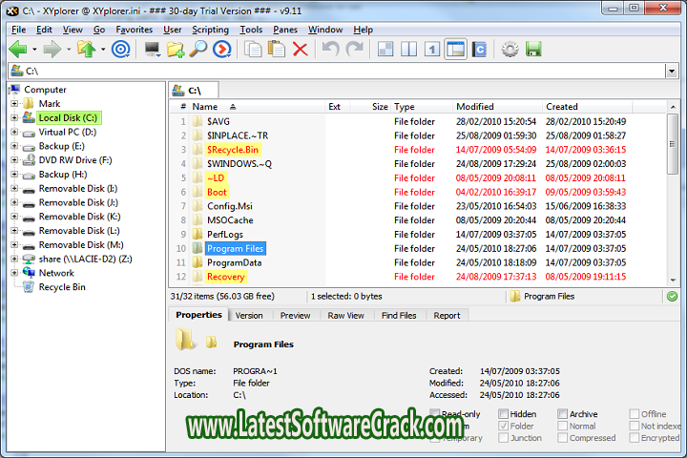Toggle the Read-only attribute checkbox
Viewport: 687px width, 458px height.
point(435,414)
